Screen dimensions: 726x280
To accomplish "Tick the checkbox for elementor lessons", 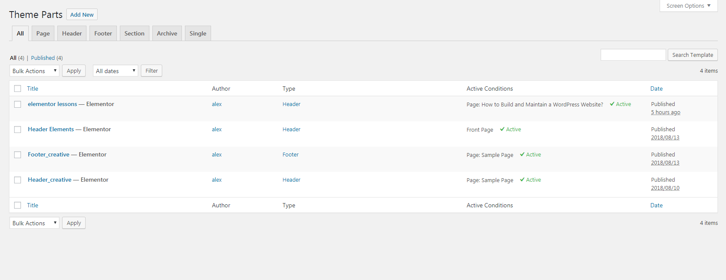I will coord(18,104).
